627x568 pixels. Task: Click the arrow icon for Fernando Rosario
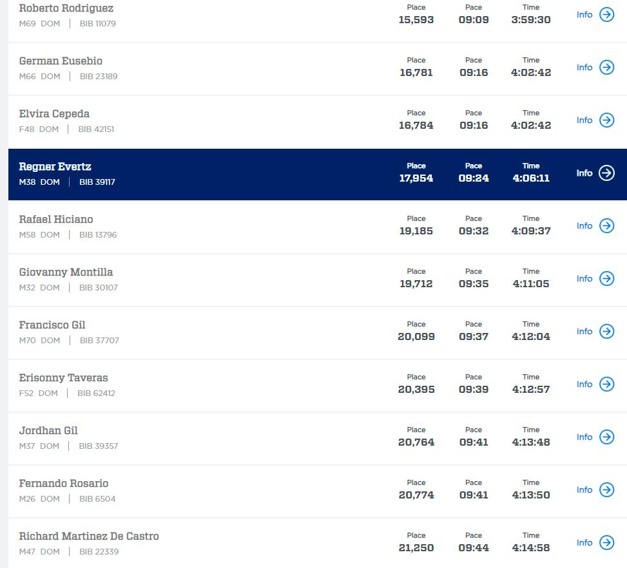(x=606, y=490)
